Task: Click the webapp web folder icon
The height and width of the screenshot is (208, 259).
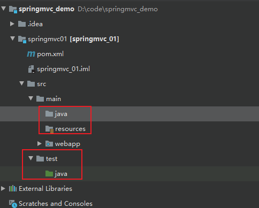Action: [49, 144]
